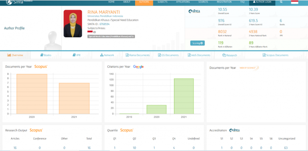This screenshot has height=151, width=308.
Task: Click the Sinta logo in header
Action: click(19, 2)
